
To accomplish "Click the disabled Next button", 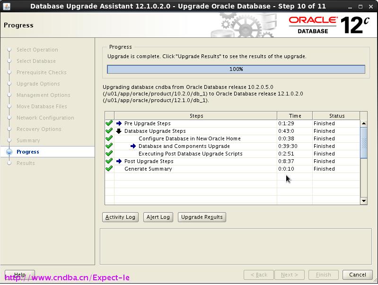I will click(289, 275).
